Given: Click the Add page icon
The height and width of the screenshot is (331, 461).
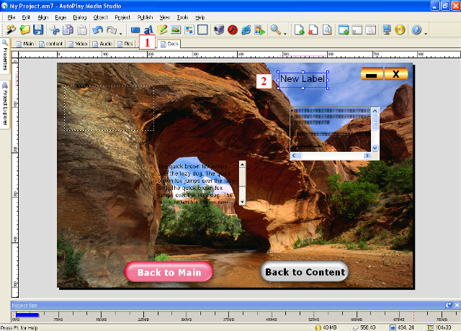Looking at the screenshot, I should (x=300, y=30).
